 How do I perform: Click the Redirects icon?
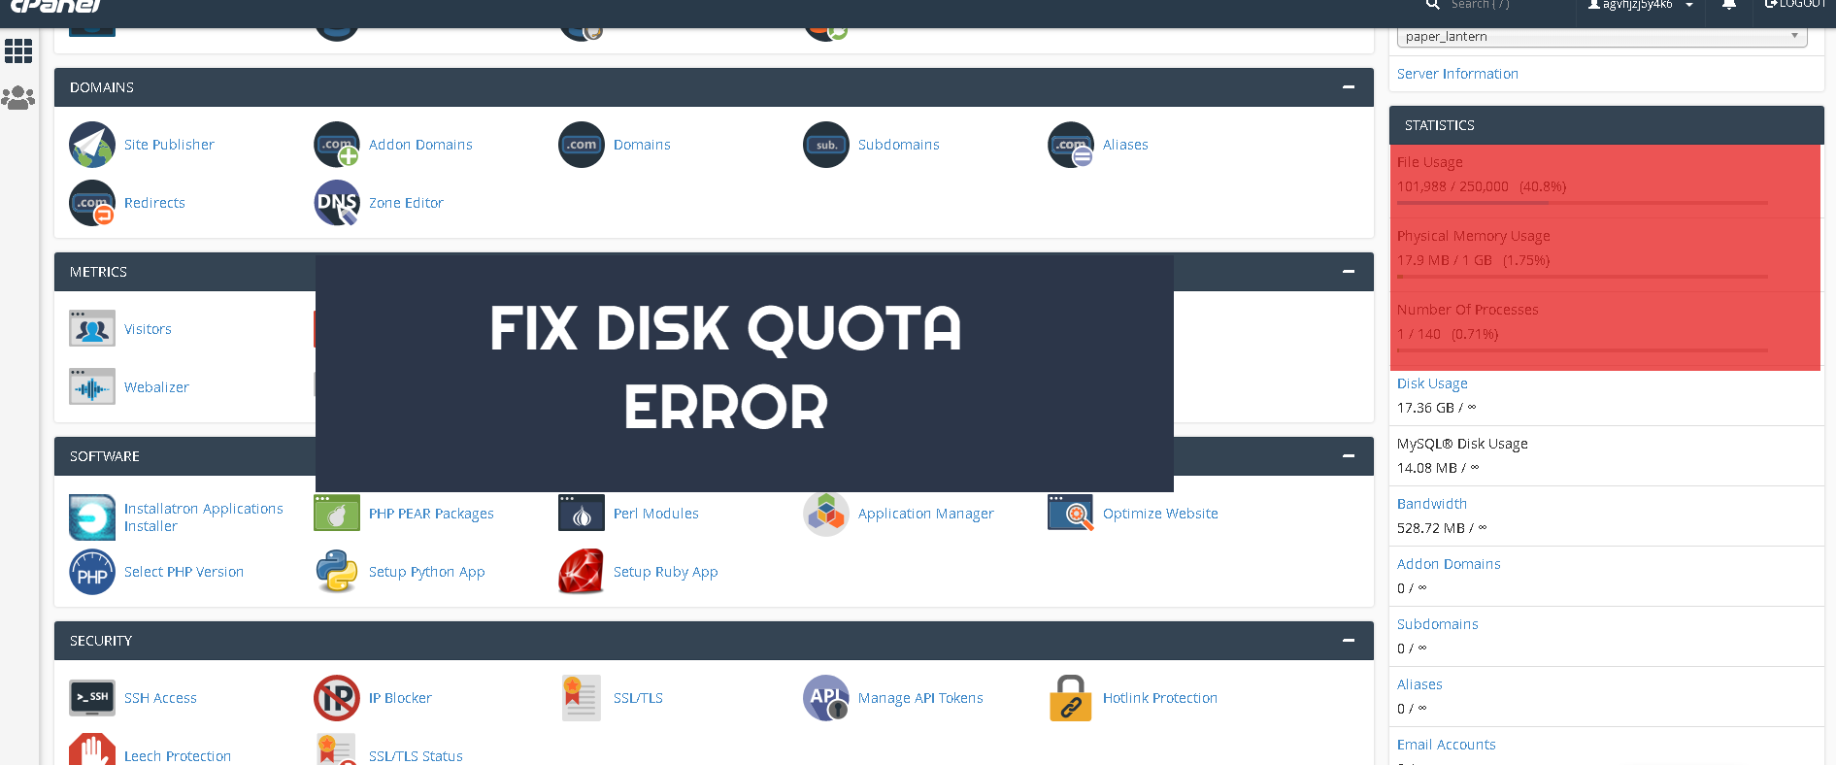92,203
